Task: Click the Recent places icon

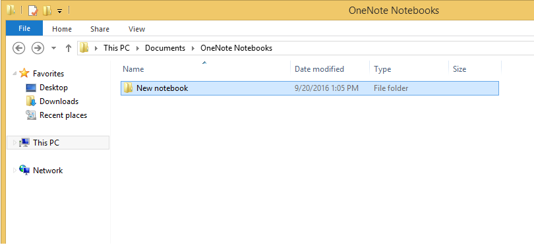Action: point(31,115)
